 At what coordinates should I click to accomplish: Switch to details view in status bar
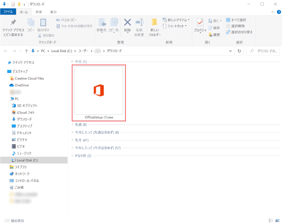(271, 221)
